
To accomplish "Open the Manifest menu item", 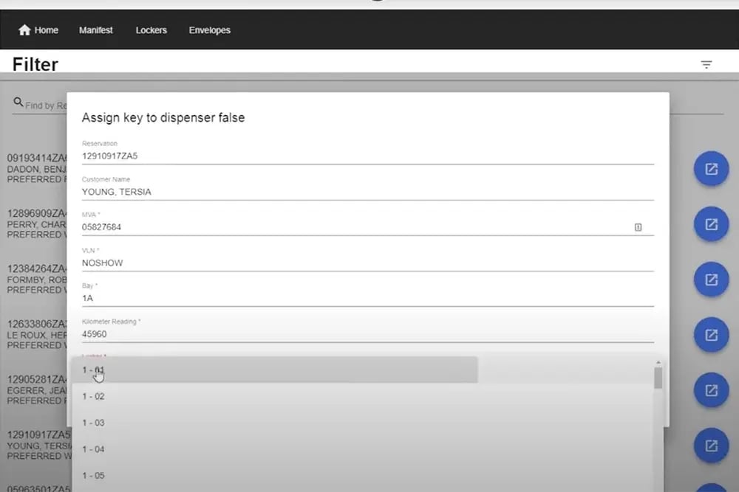I will click(x=96, y=30).
